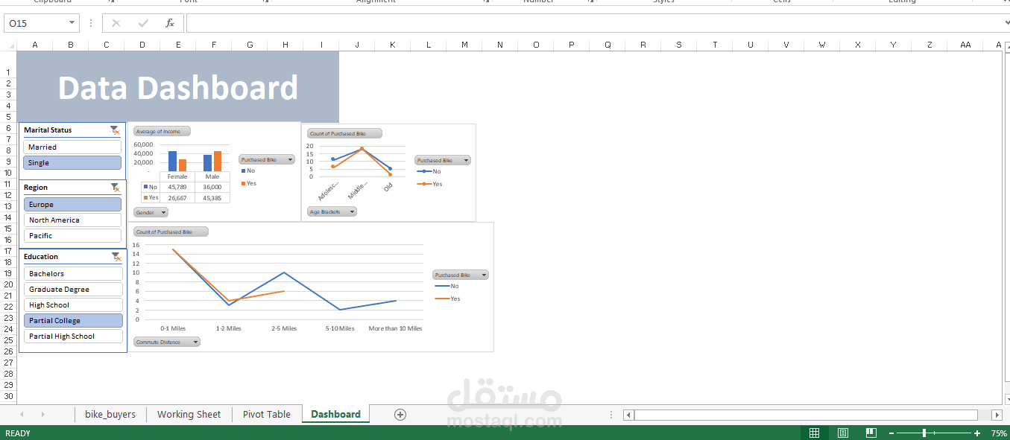Click the 26,667 value in income table

[177, 198]
